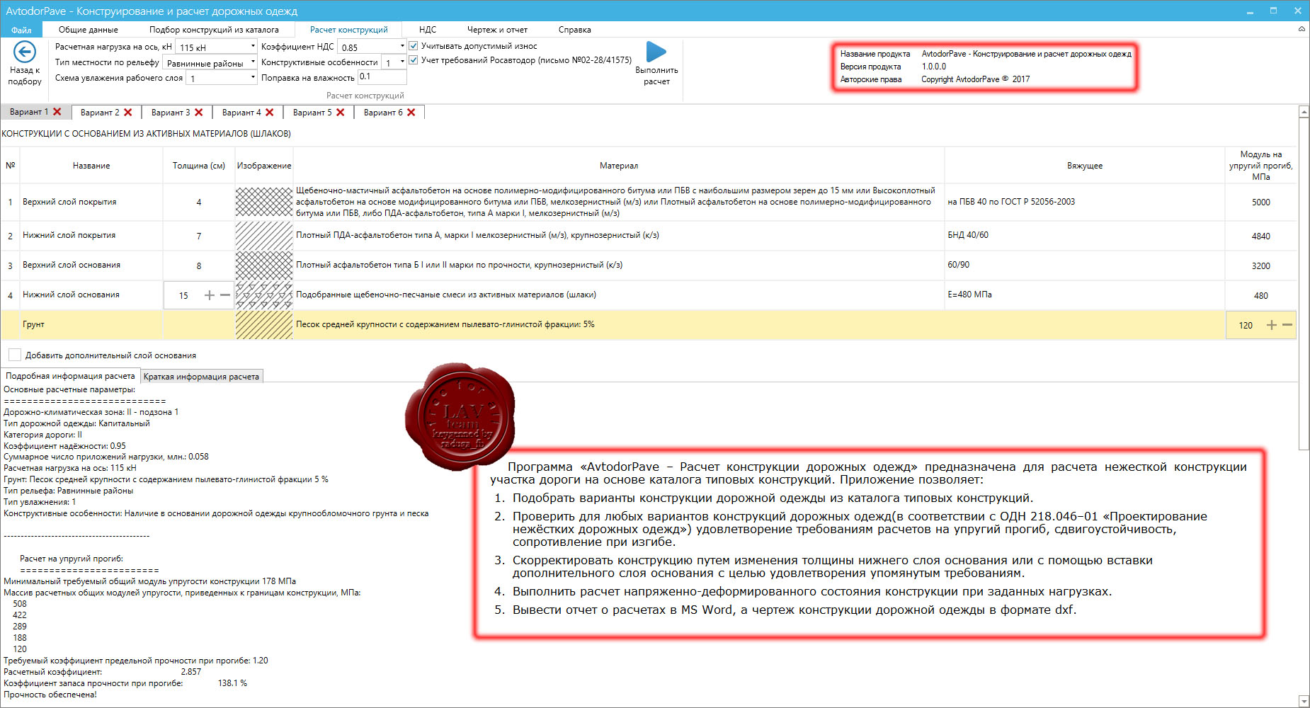
Task: Click the yellow hatch image of Грунт row
Action: (x=264, y=325)
